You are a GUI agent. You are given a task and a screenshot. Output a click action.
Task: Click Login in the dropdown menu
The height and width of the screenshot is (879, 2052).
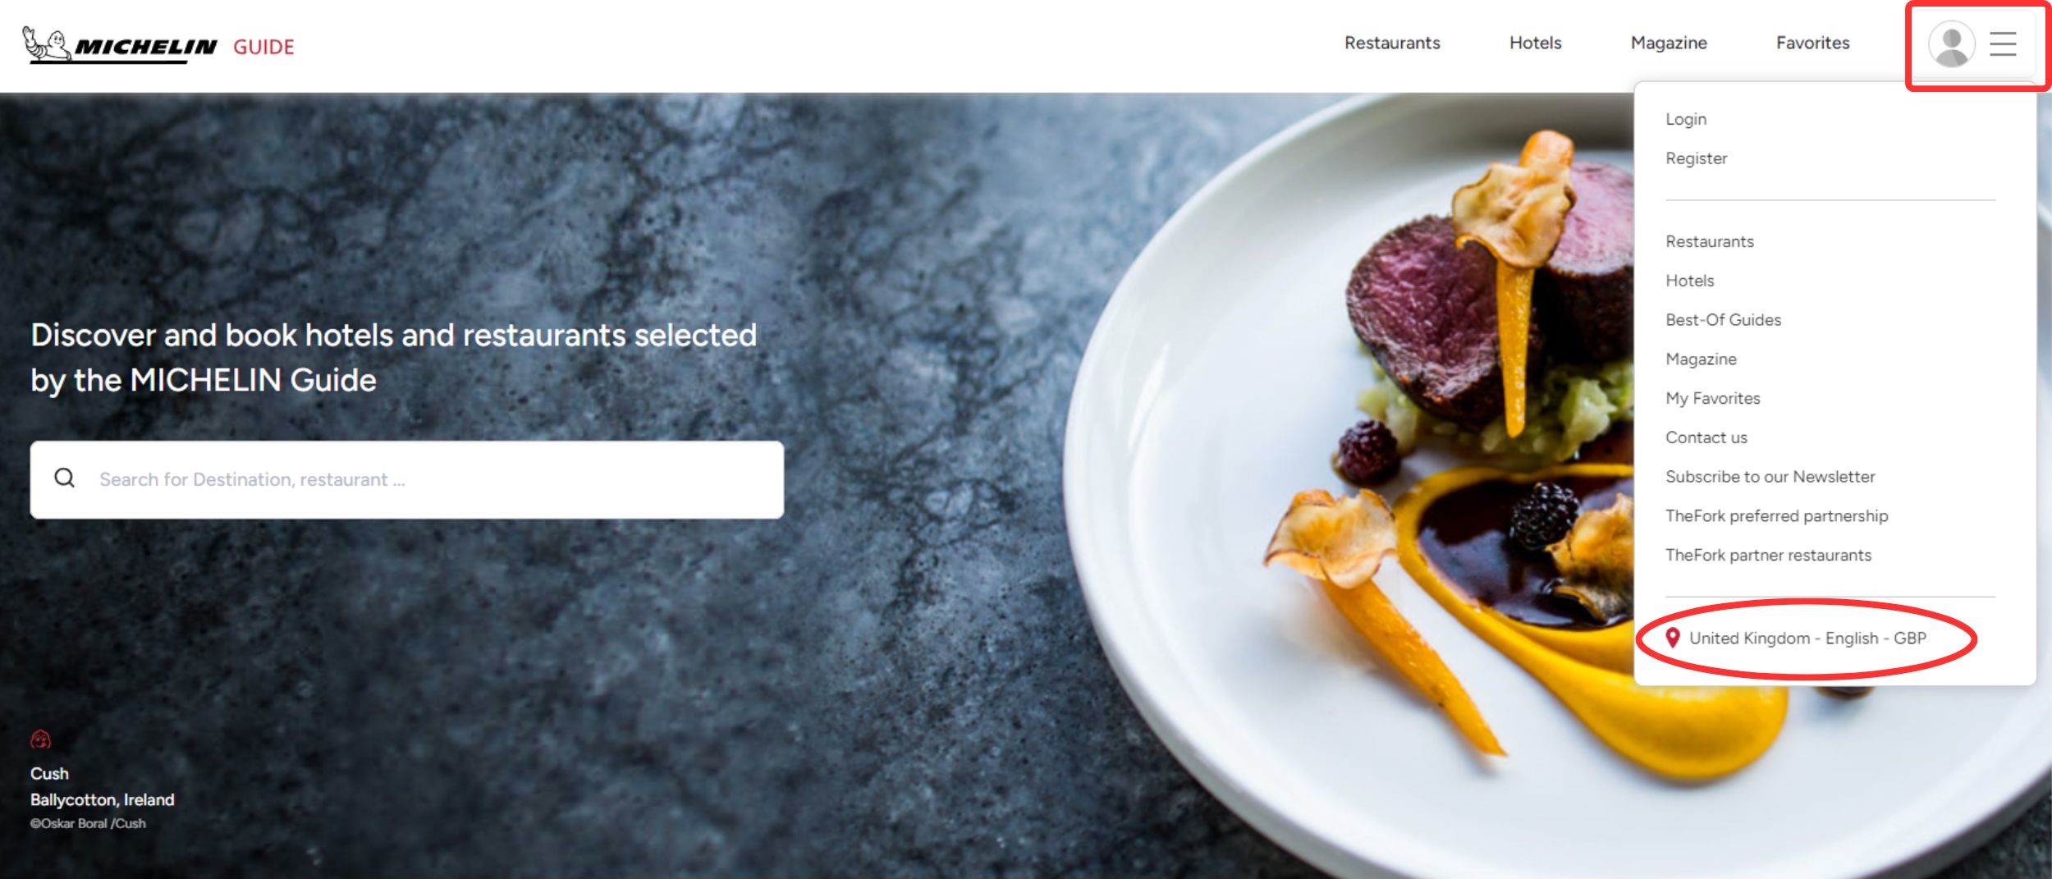coord(1686,119)
